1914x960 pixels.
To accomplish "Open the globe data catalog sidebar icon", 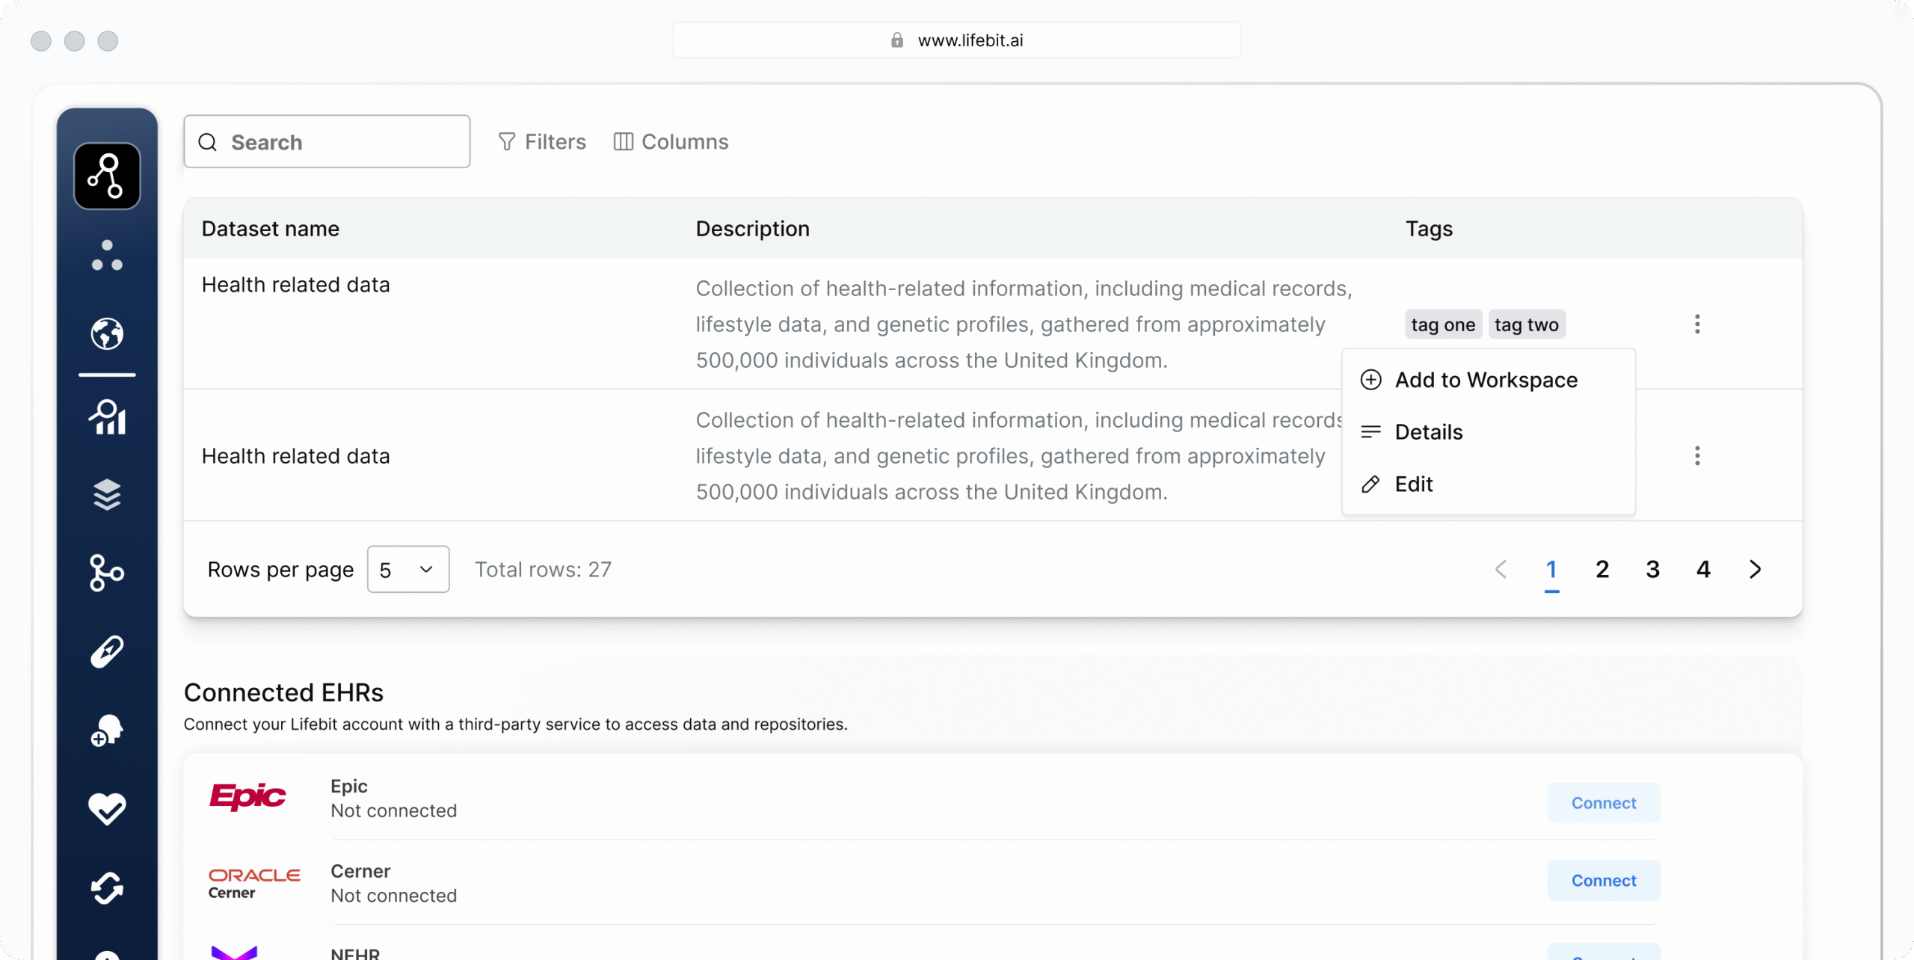I will pos(107,333).
